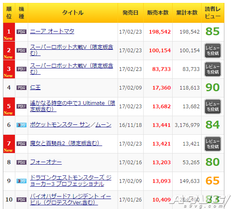Click PSV icon for 遙かなる時空の中で3

22,107
